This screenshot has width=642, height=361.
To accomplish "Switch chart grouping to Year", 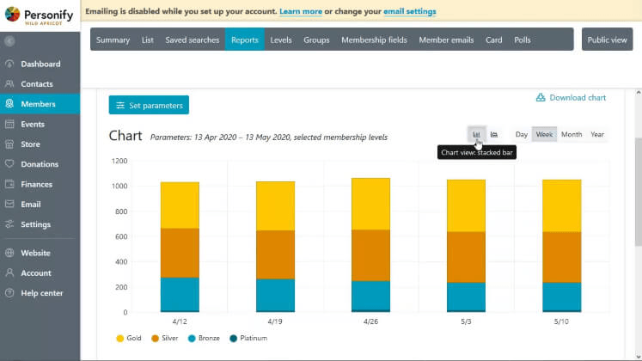I will (x=597, y=134).
